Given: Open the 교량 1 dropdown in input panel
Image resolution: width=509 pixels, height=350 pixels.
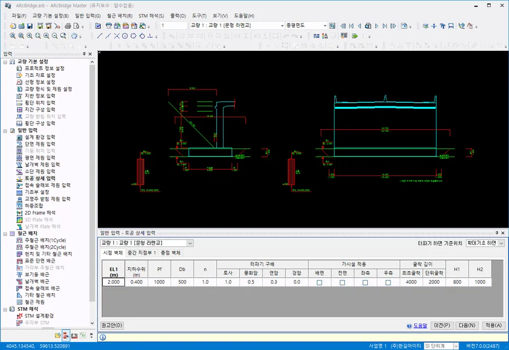Looking at the screenshot, I should click(190, 243).
